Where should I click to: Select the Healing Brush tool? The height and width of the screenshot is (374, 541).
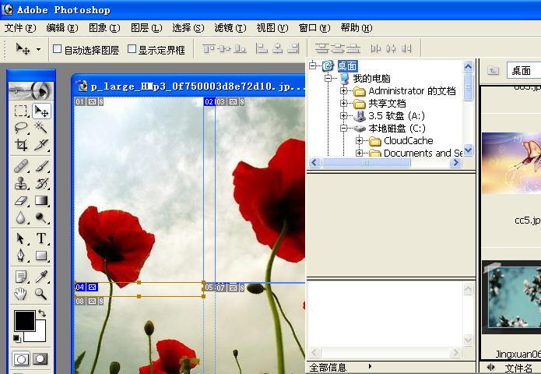click(x=21, y=166)
